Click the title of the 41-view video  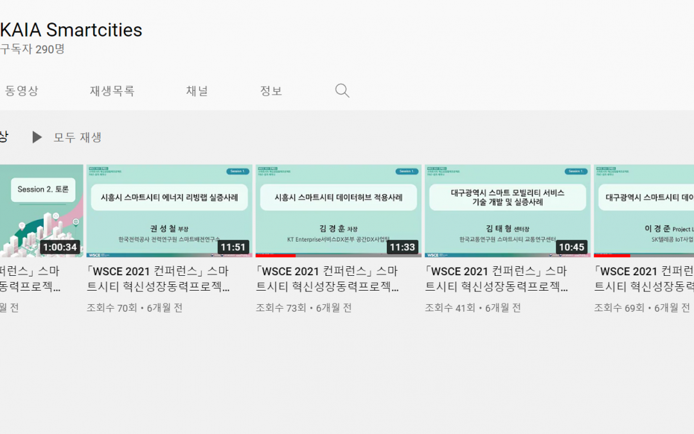click(x=496, y=279)
